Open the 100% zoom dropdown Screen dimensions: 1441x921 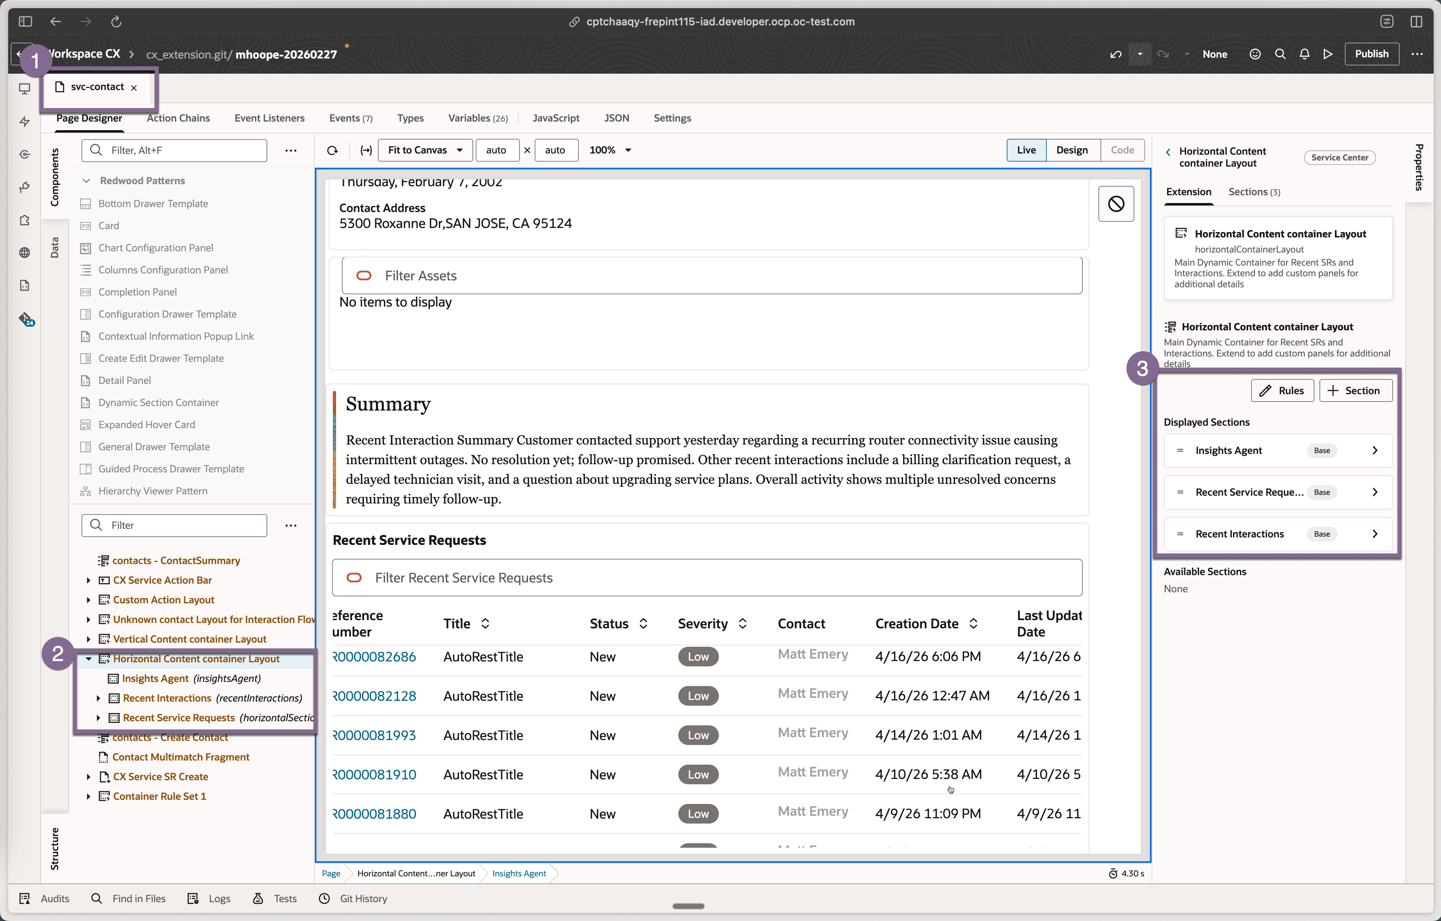[x=610, y=150]
